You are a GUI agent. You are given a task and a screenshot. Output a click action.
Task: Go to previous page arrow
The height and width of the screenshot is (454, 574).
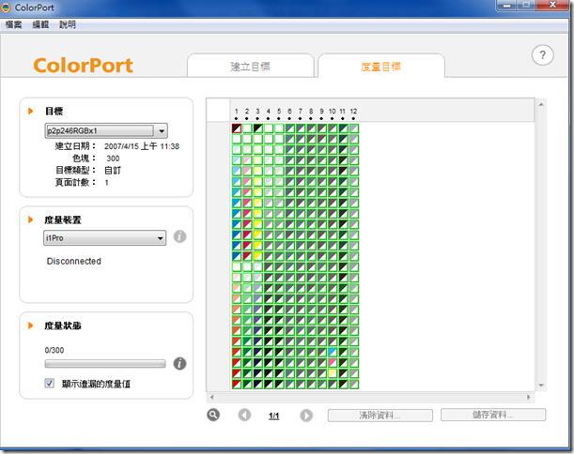click(x=244, y=415)
